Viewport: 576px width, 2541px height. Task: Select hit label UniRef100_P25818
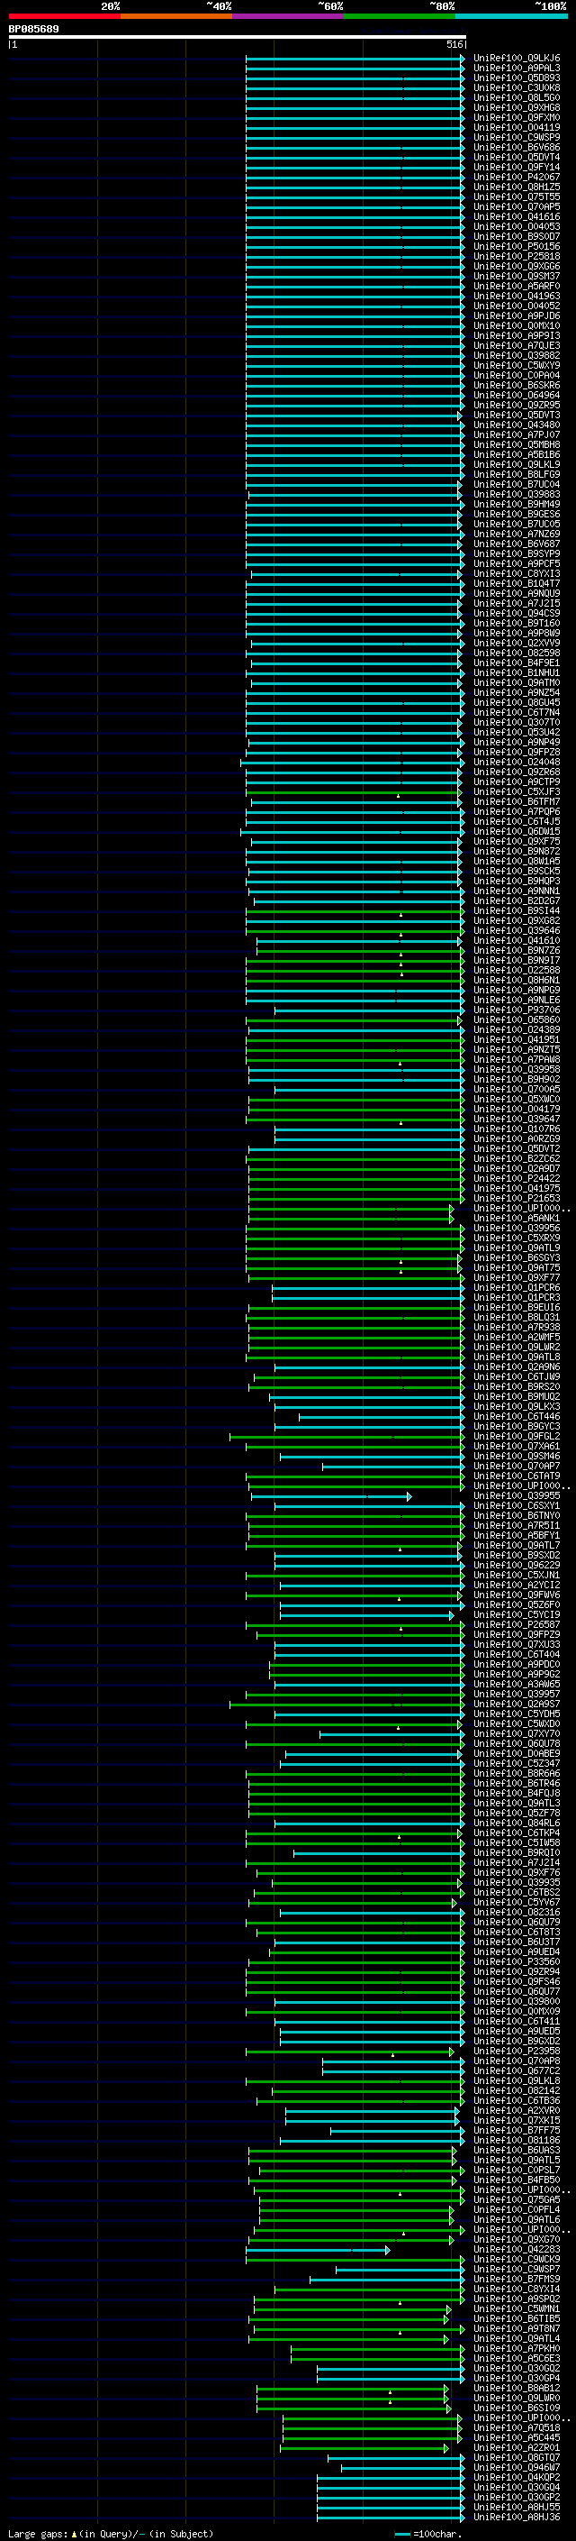tap(517, 257)
